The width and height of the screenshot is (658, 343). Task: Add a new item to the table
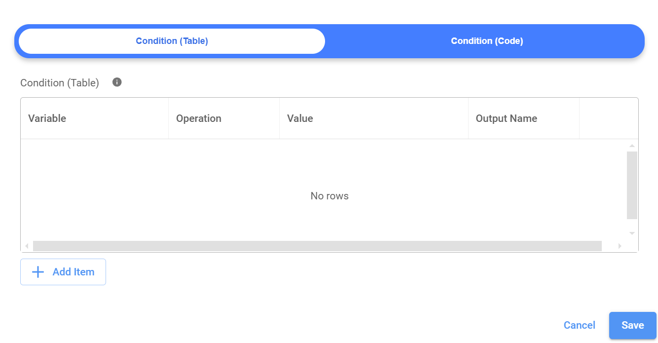click(x=63, y=272)
